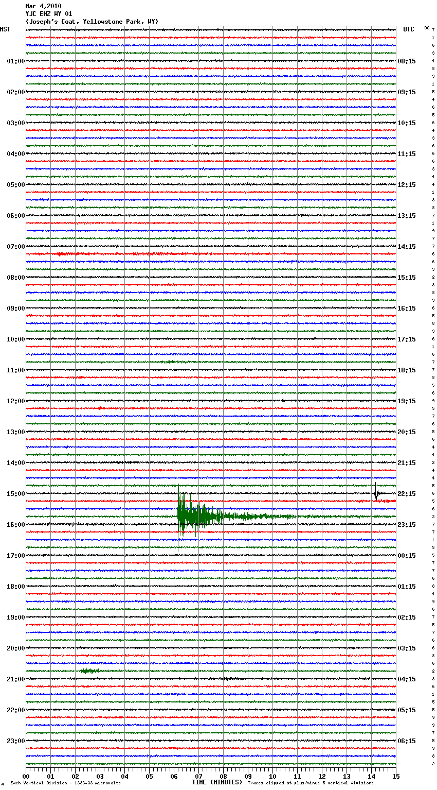This screenshot has height=790, width=437.
Task: Click the 19:15 UTC time label
Action: [407, 401]
